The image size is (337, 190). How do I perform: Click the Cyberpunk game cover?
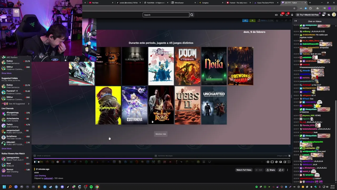(x=108, y=105)
